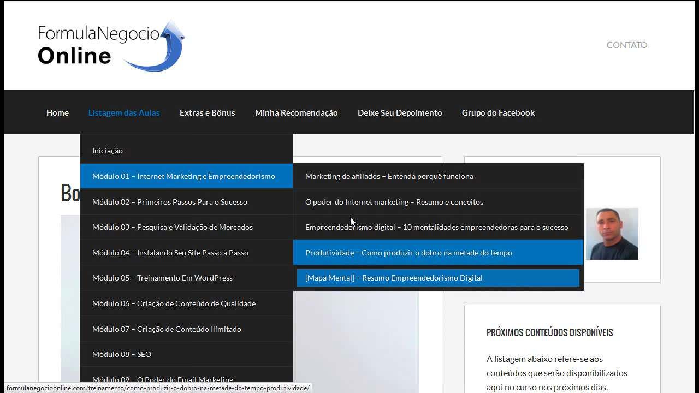Select Produtividade lesson in submenu

(x=408, y=253)
